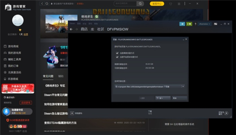Screen dimensions: 236x135
Task: Click the red 启动游戏 button
Action: pos(26,103)
